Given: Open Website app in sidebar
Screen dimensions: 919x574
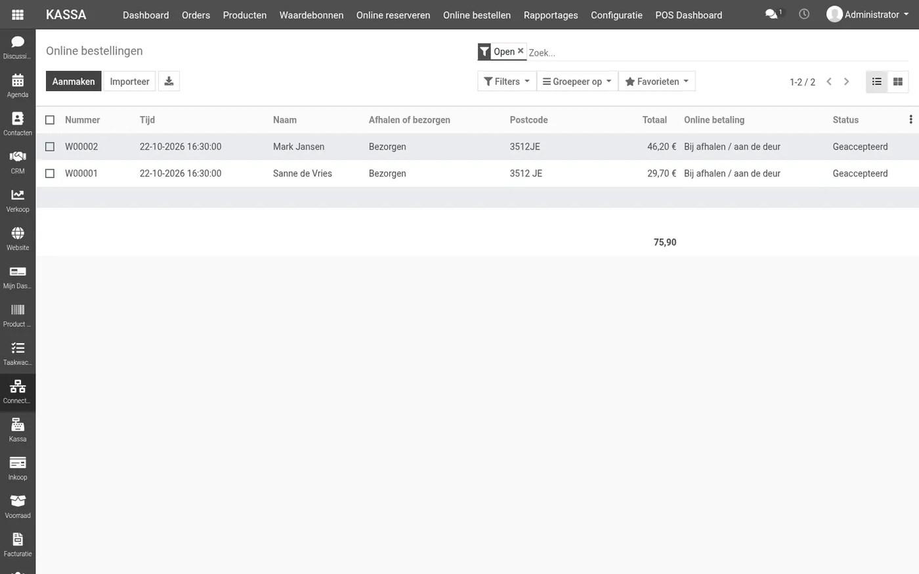Looking at the screenshot, I should tap(18, 238).
